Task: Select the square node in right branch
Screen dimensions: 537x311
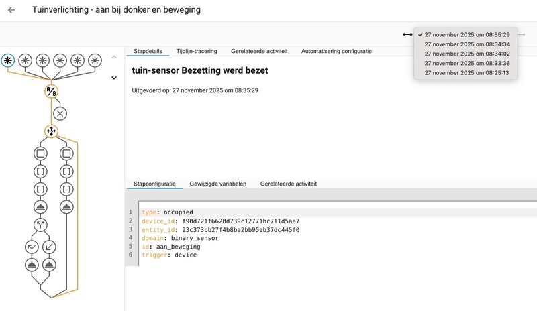Action: click(x=66, y=153)
